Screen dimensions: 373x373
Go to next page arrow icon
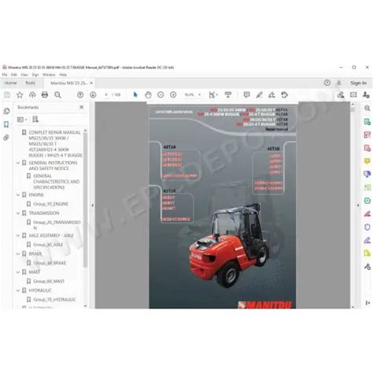[x=93, y=95]
